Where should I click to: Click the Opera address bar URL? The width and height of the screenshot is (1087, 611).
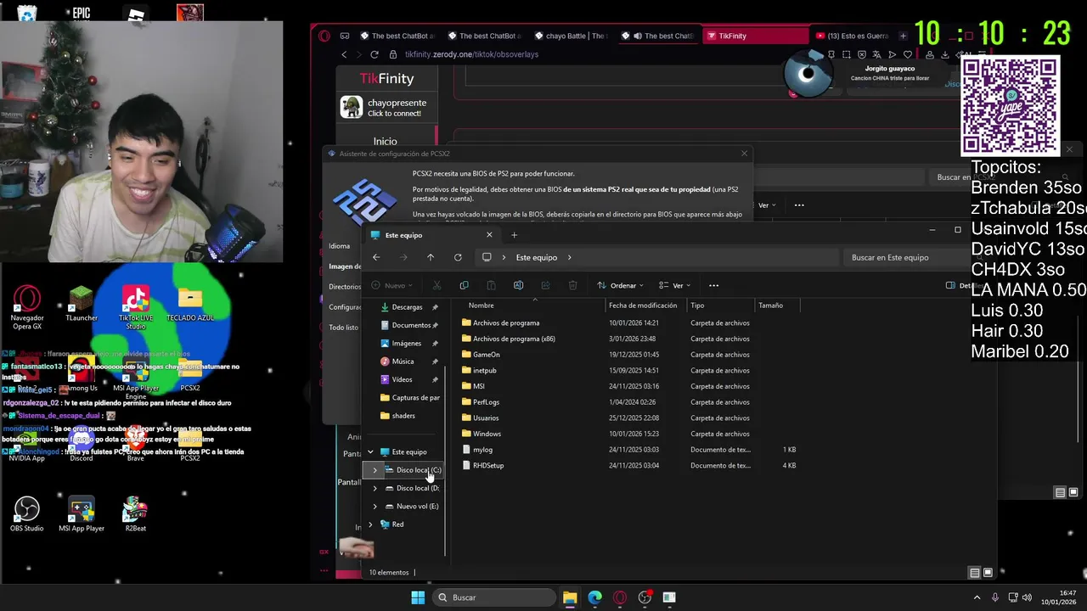click(x=471, y=54)
